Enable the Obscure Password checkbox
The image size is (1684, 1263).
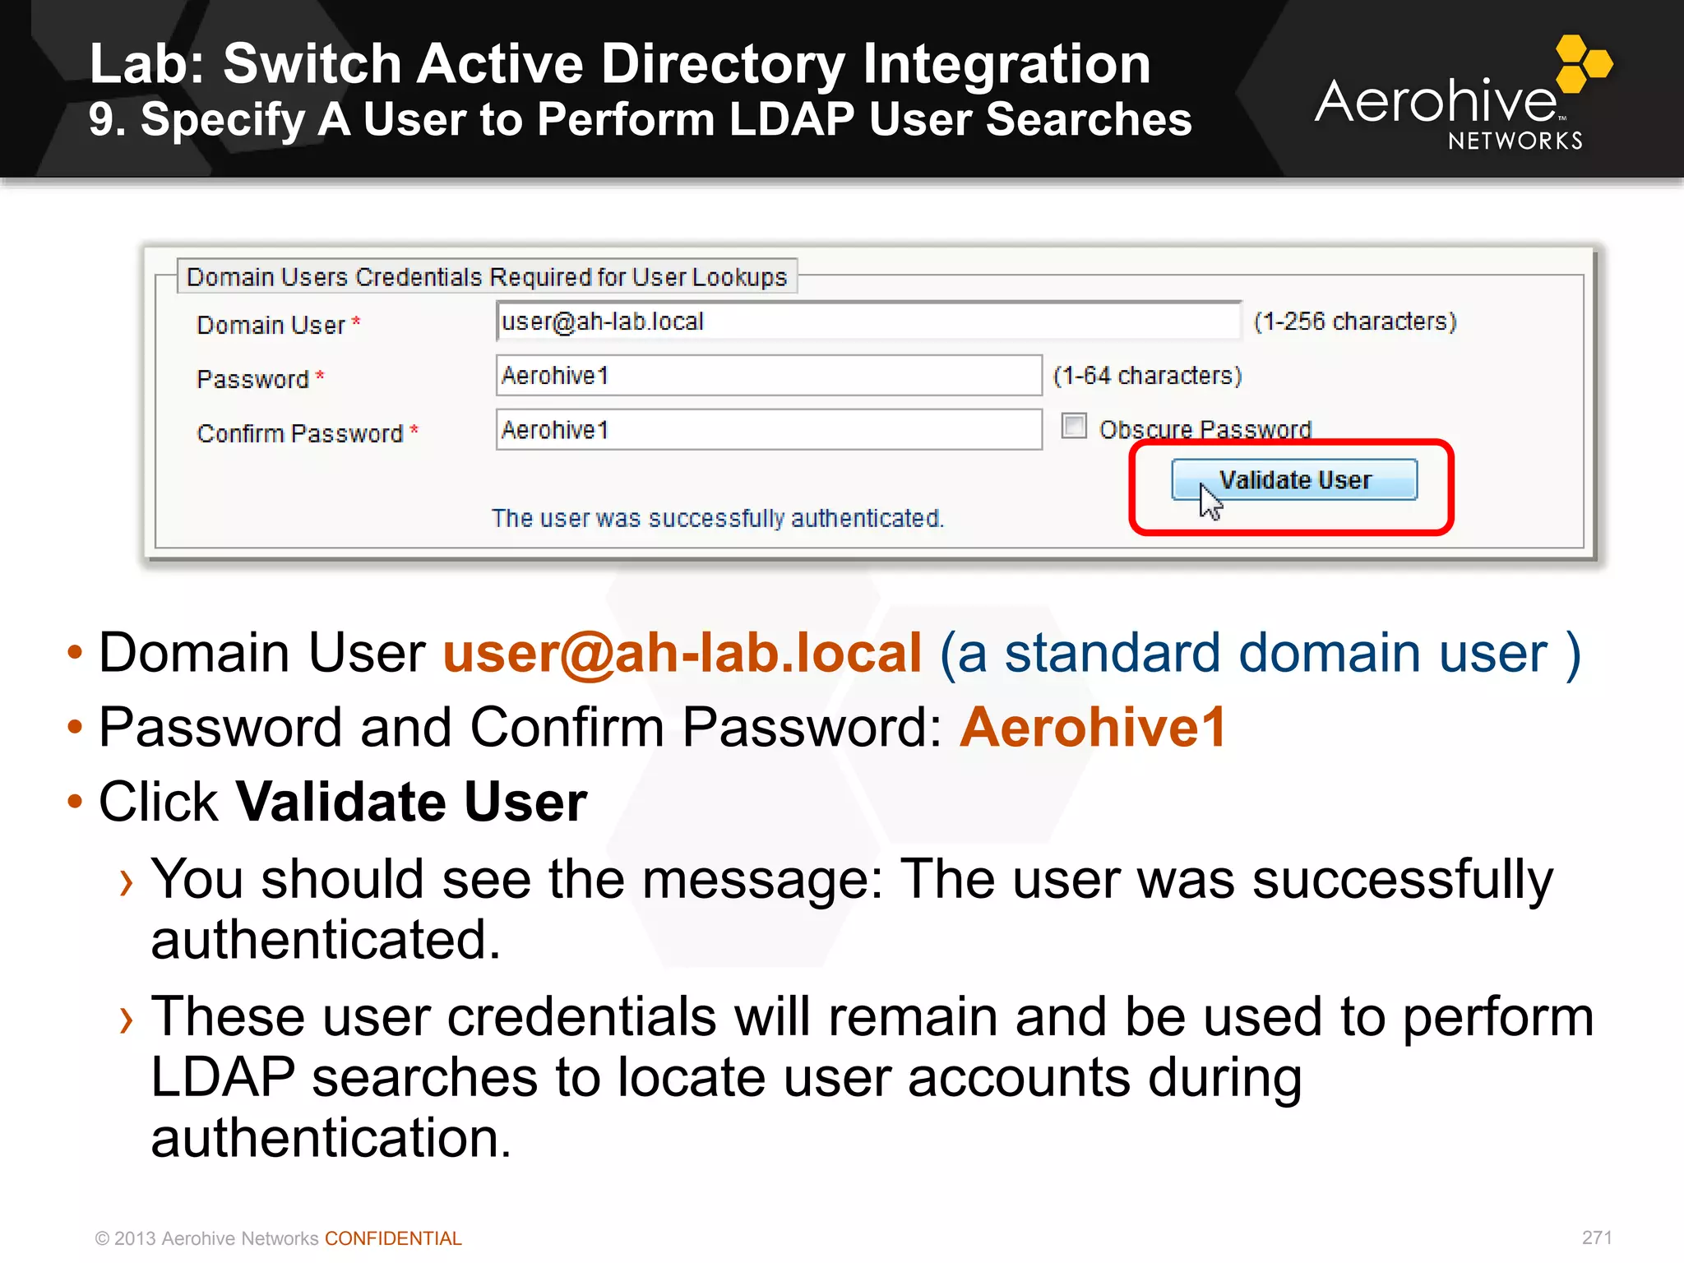[x=1074, y=426]
